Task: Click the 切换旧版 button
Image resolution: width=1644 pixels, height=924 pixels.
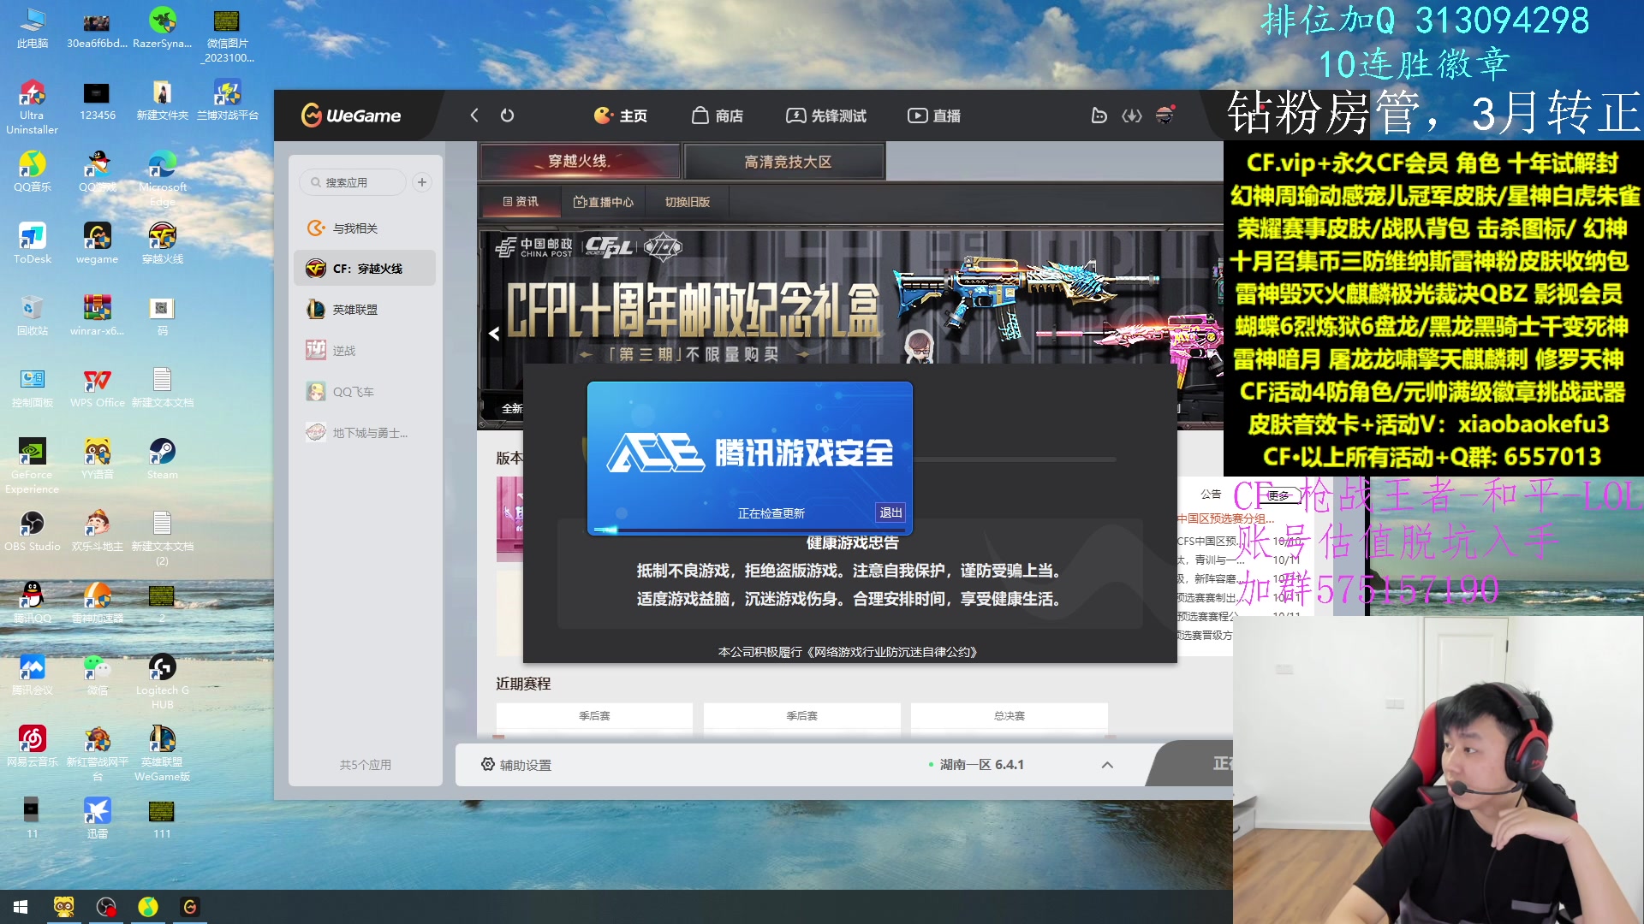Action: coord(688,202)
